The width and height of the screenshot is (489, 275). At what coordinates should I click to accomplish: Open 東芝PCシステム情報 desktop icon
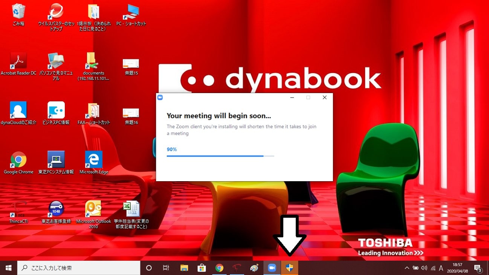coord(56,162)
